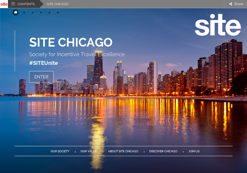Jump to the first page dot after home

point(24,13)
